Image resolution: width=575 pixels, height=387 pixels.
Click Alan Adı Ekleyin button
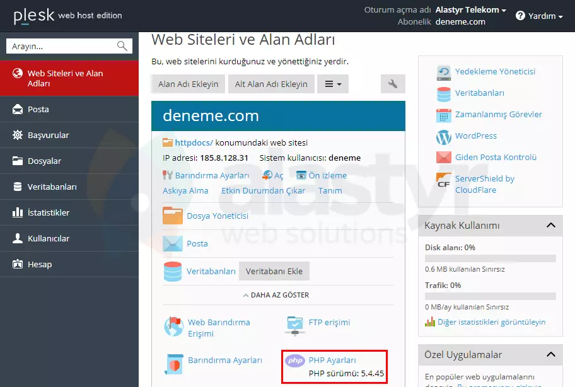188,84
